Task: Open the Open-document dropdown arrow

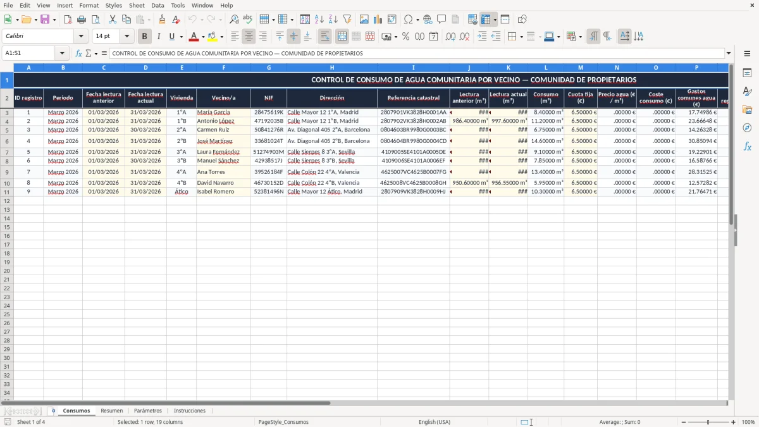Action: 35,20
